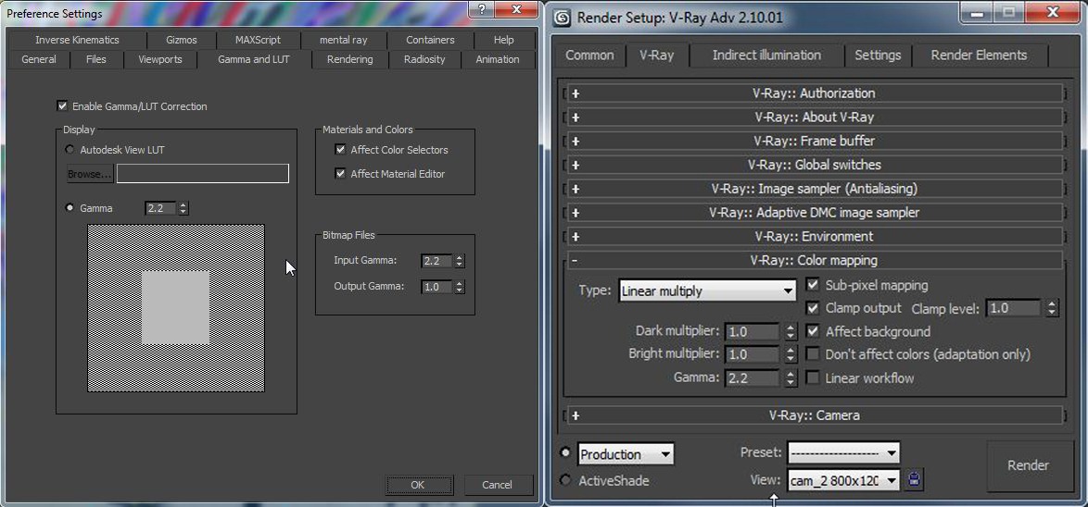Viewport: 1088px width, 507px height.
Task: Click the Clamp level value field
Action: click(x=1015, y=308)
